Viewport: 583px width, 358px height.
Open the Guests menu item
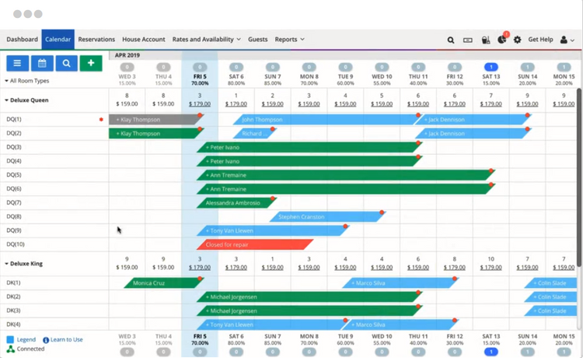tap(257, 39)
